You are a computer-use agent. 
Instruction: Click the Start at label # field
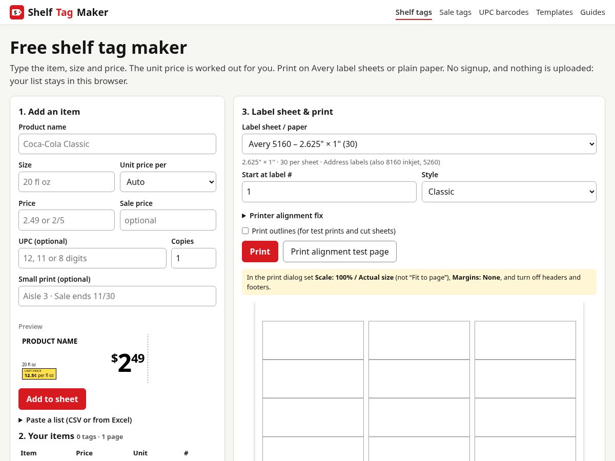click(x=329, y=192)
